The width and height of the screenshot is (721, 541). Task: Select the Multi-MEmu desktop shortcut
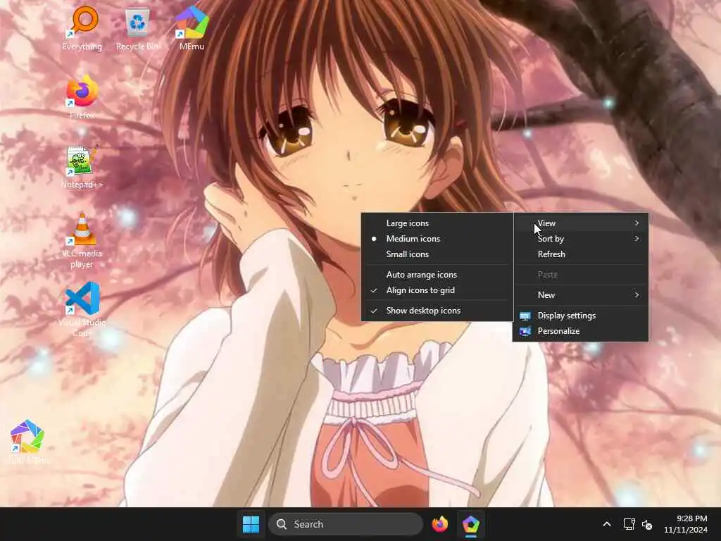click(27, 441)
